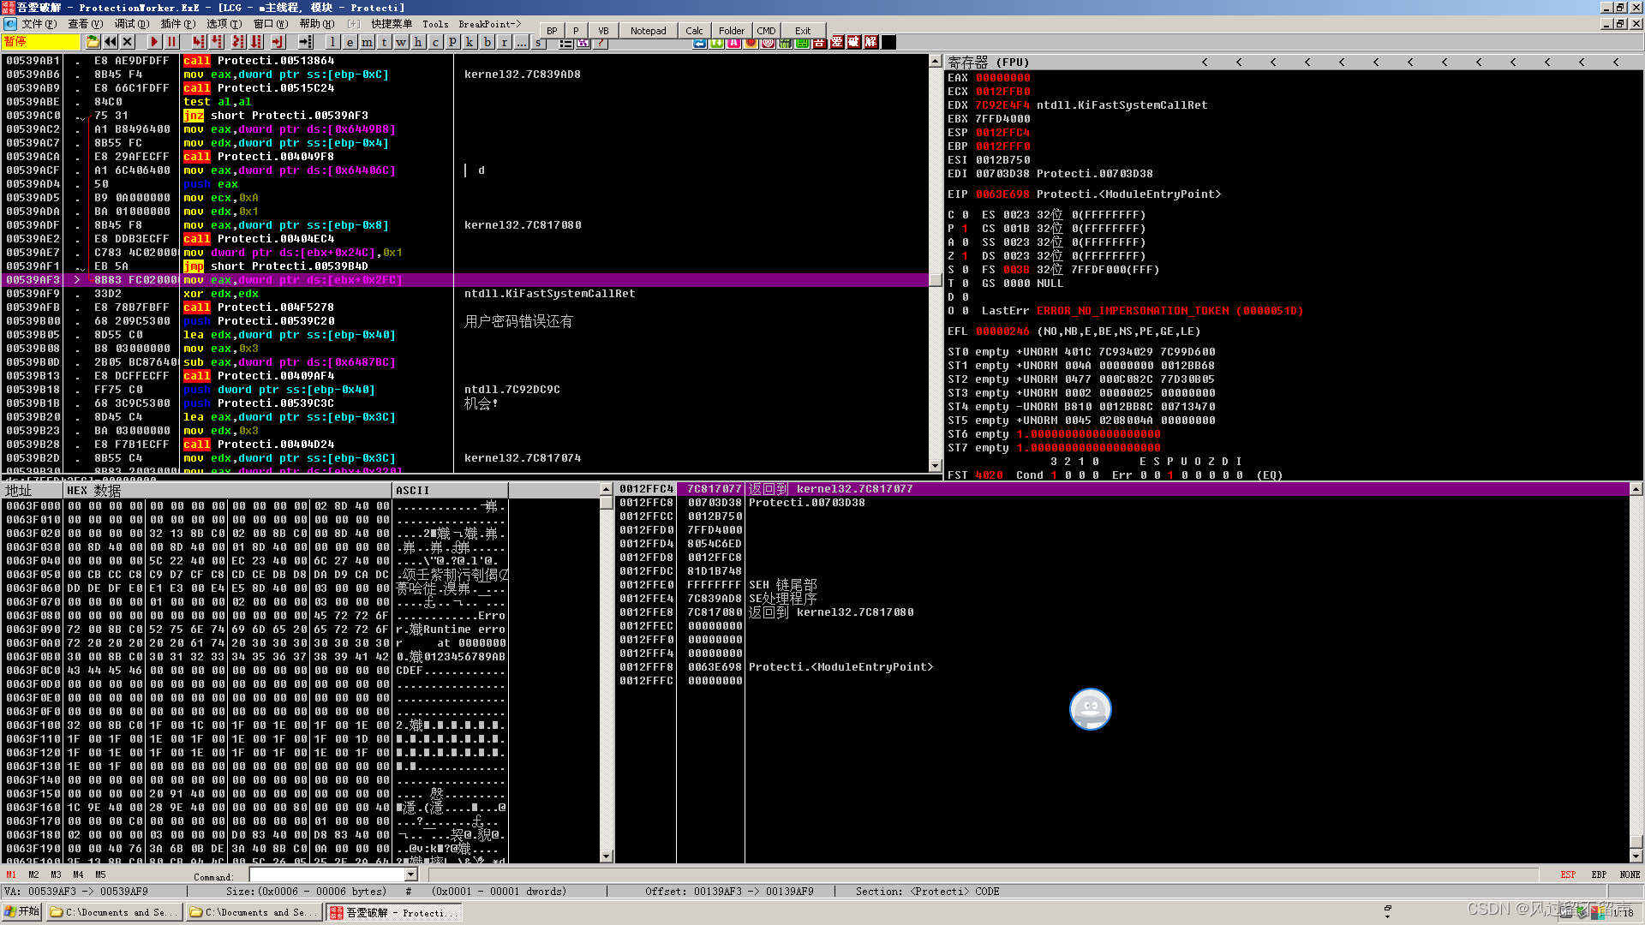Open the handles window with the 'h' icon
Image resolution: width=1645 pixels, height=925 pixels.
point(418,42)
